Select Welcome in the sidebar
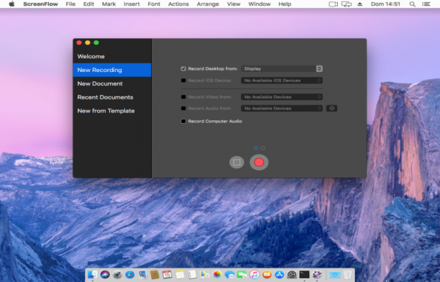The image size is (440, 282). 112,56
